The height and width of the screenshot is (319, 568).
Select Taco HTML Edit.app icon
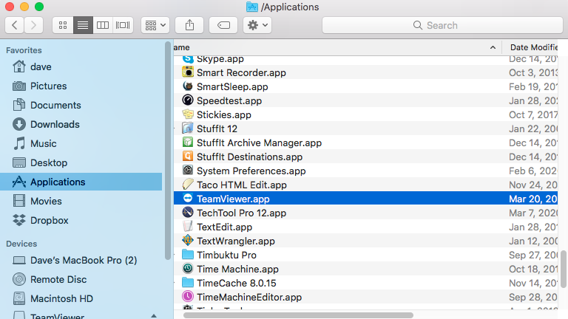[x=188, y=184]
